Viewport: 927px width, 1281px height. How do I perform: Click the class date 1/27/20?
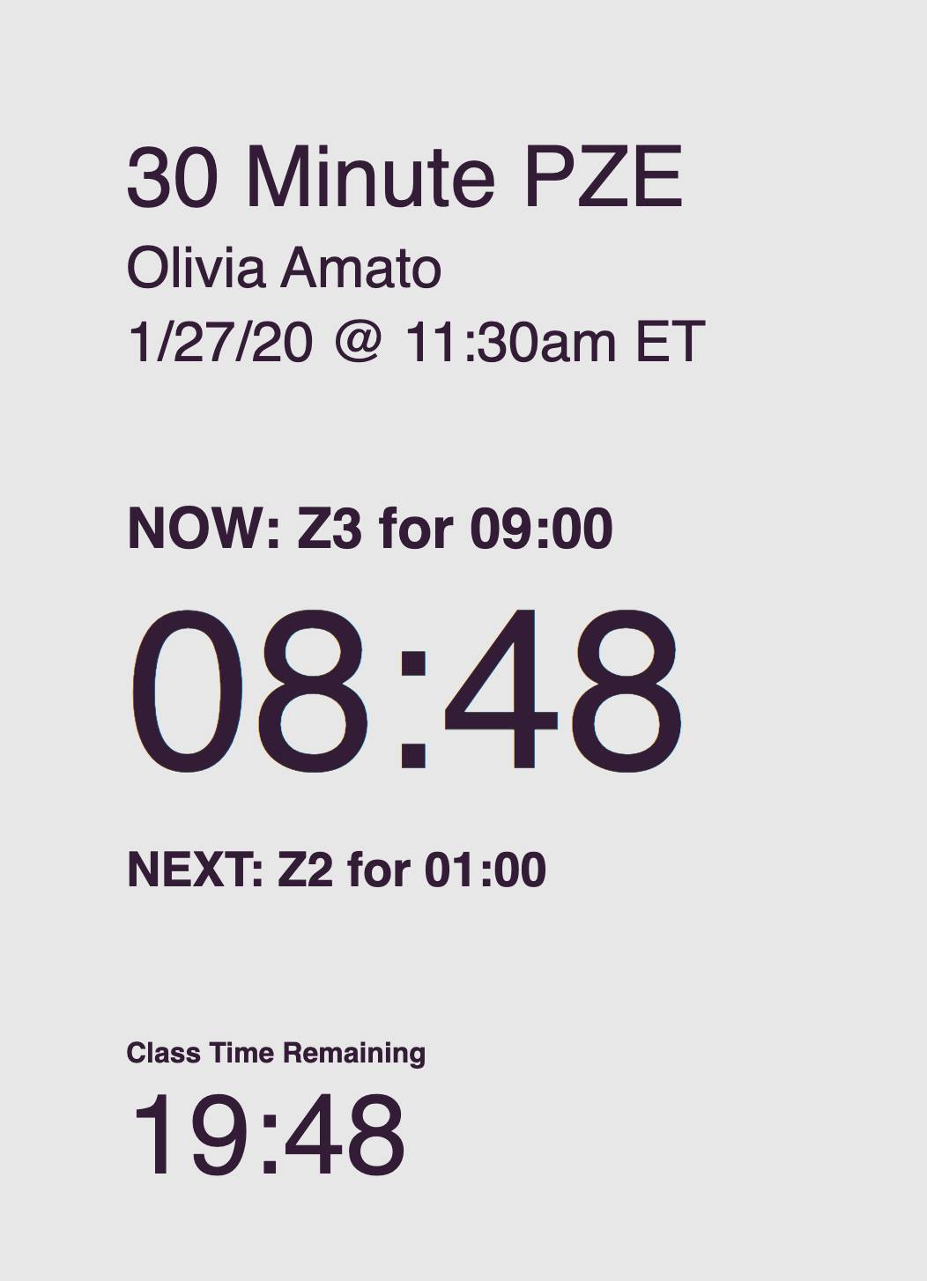pyautogui.click(x=219, y=341)
